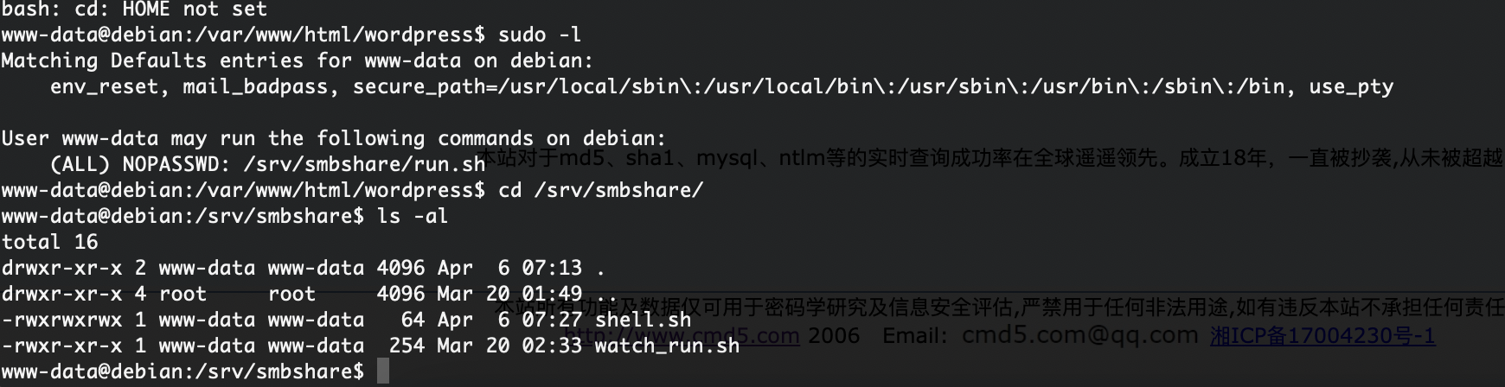Open the 湘ICP备17004230号-1 registration link

point(1322,335)
